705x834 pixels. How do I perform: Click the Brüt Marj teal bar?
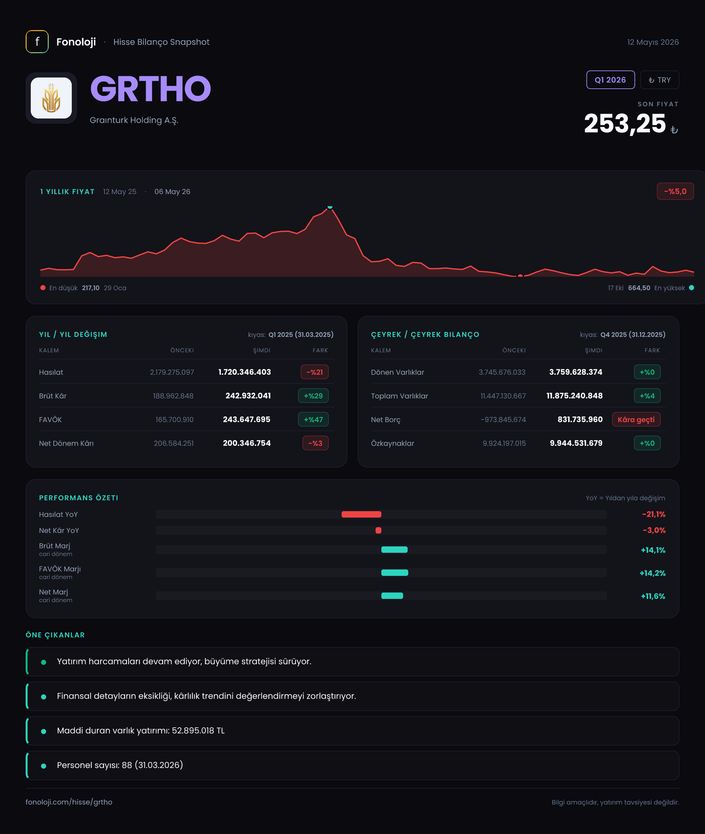394,550
